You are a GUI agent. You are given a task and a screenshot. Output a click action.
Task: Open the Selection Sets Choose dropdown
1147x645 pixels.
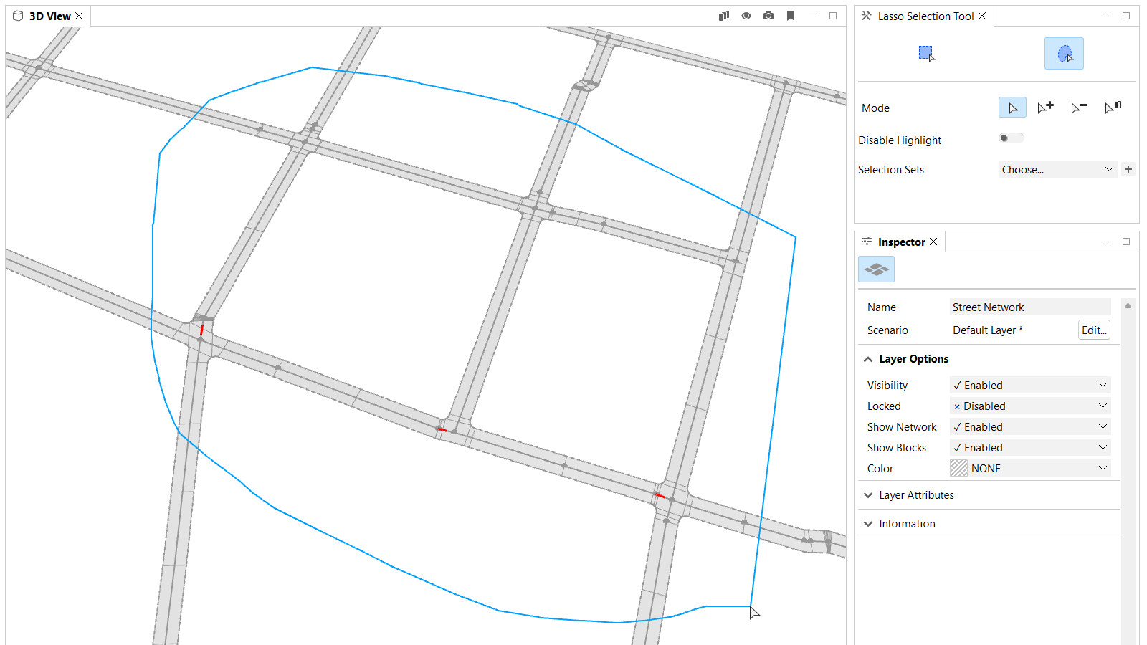click(x=1057, y=169)
